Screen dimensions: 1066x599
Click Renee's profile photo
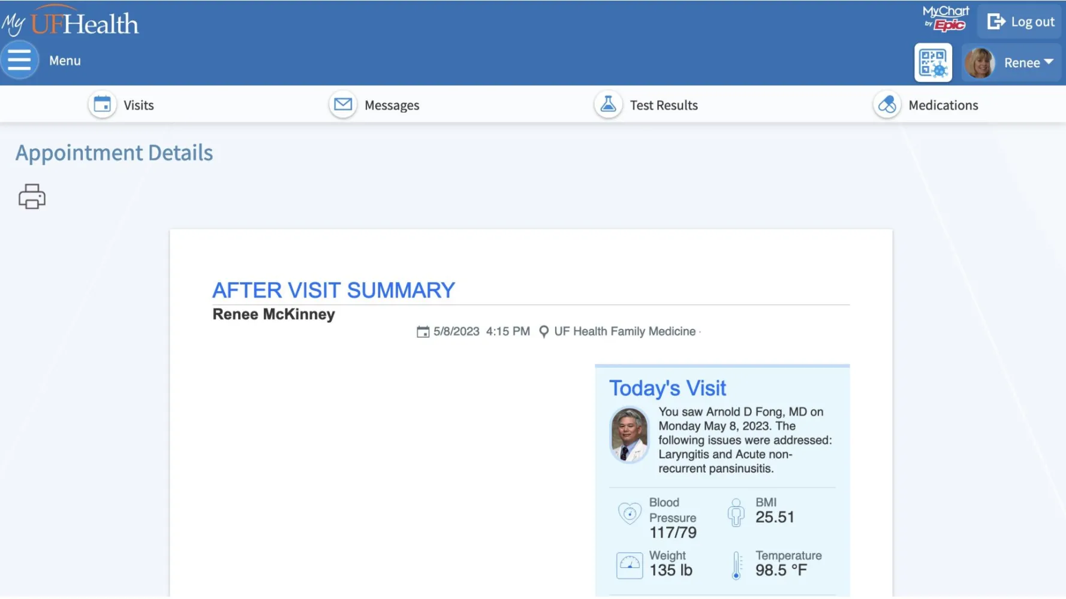point(980,63)
